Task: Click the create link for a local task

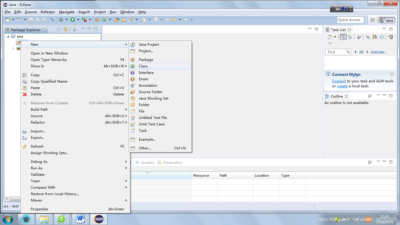Action: [342, 86]
